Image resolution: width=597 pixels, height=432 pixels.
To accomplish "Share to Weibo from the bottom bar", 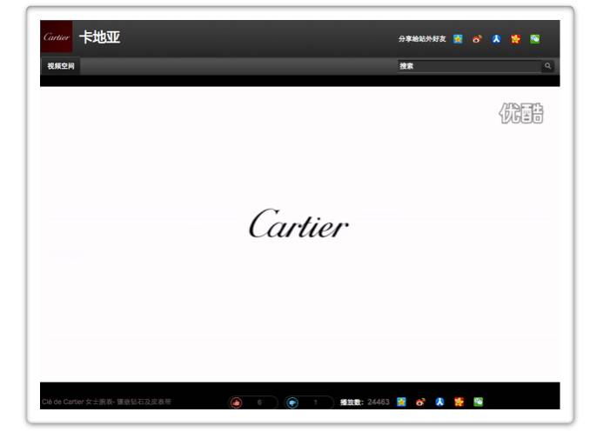I will (x=420, y=402).
